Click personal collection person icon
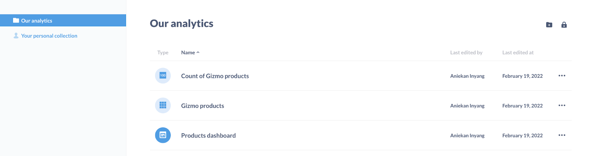This screenshot has width=595, height=156. [16, 36]
